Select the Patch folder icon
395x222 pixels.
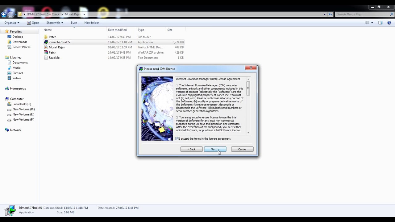(46, 37)
